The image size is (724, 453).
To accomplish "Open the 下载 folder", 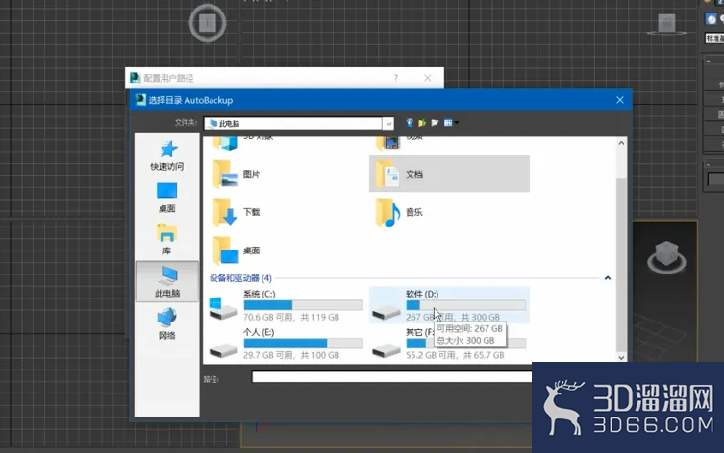I will point(237,212).
